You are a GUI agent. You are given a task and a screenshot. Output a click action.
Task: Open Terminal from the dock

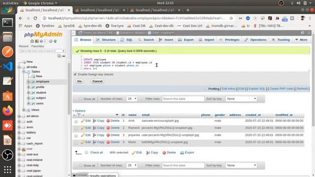(x=7, y=23)
